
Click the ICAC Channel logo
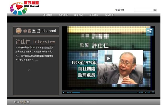pos(24,8)
